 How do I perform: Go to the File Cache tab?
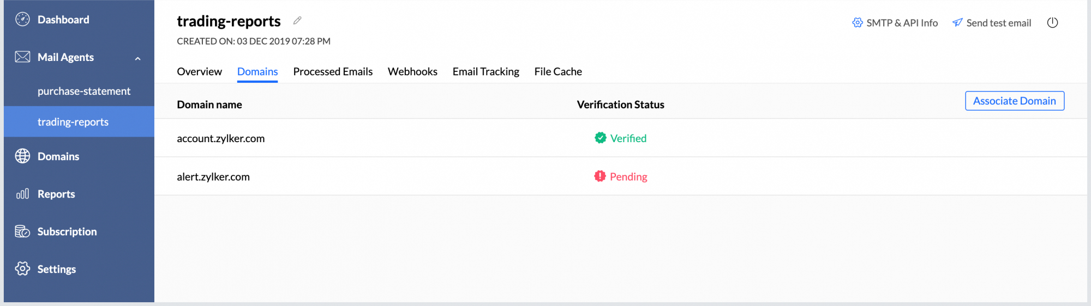tap(558, 72)
